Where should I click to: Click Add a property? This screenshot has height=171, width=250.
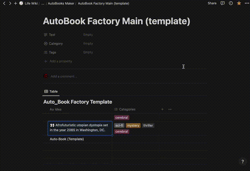(x=60, y=61)
